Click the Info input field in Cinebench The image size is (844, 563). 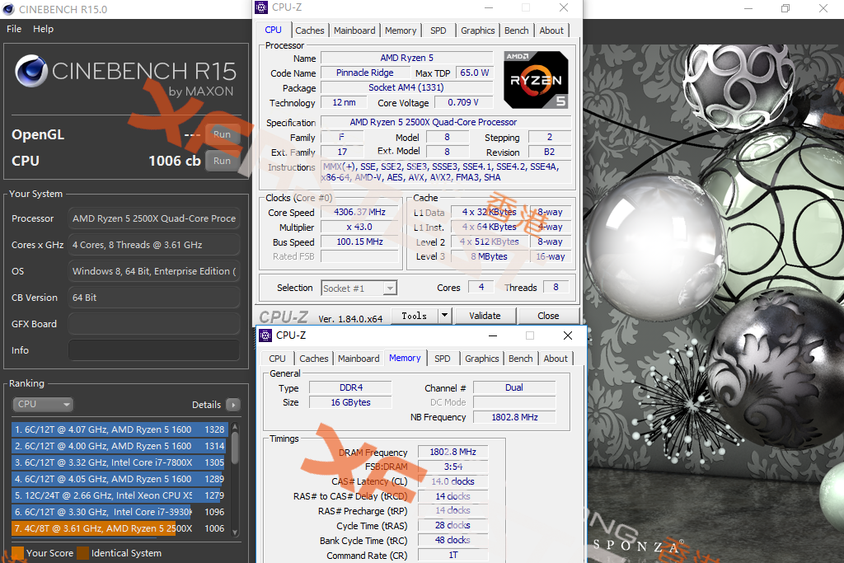pyautogui.click(x=153, y=350)
